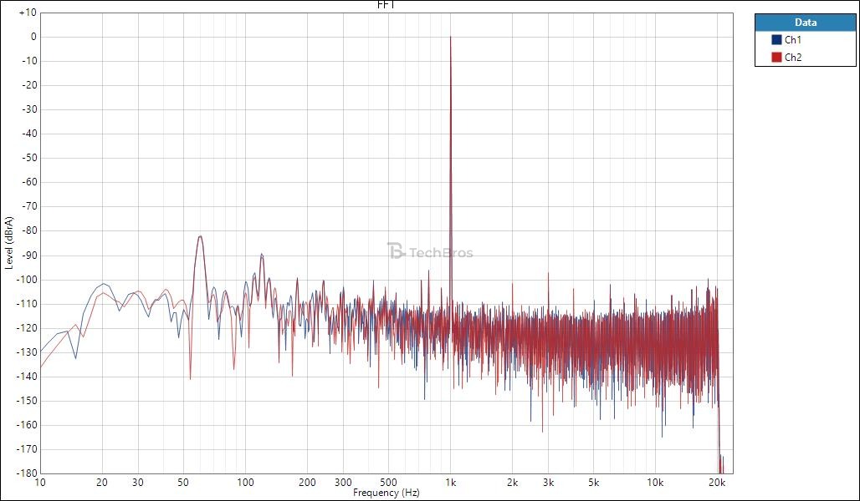Click the 20k frequency axis label
The image size is (860, 501).
click(x=718, y=483)
